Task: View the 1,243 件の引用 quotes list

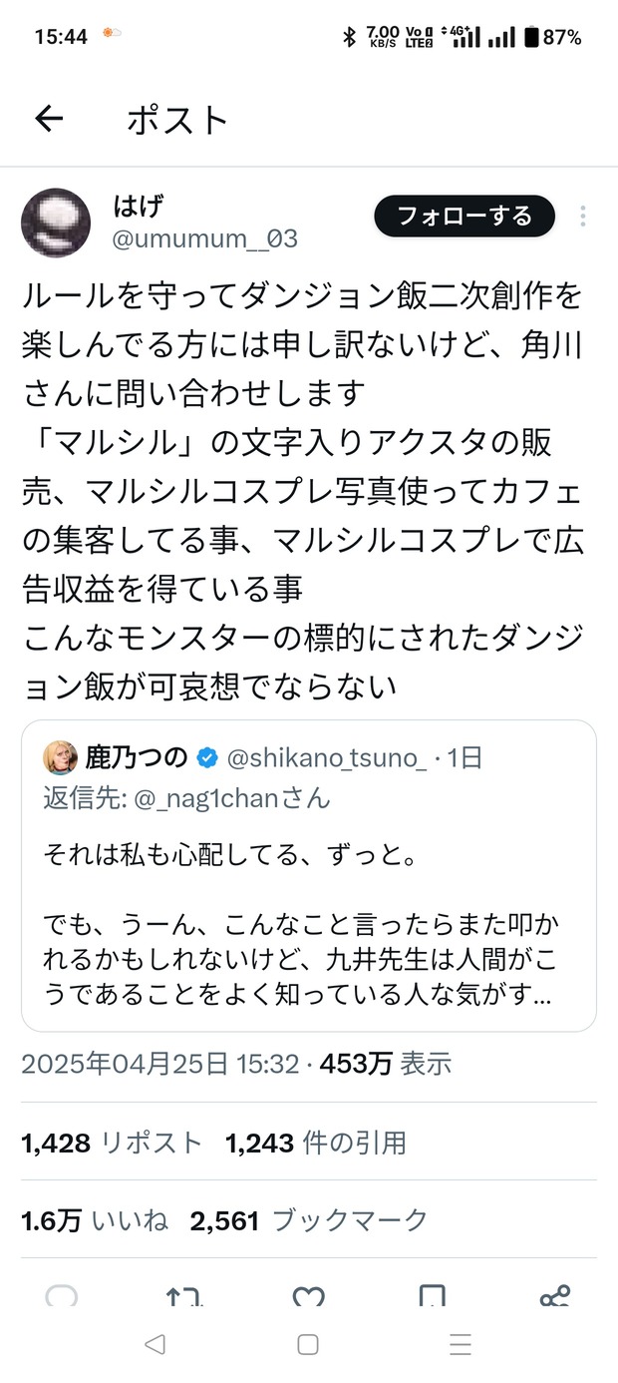Action: [316, 1144]
